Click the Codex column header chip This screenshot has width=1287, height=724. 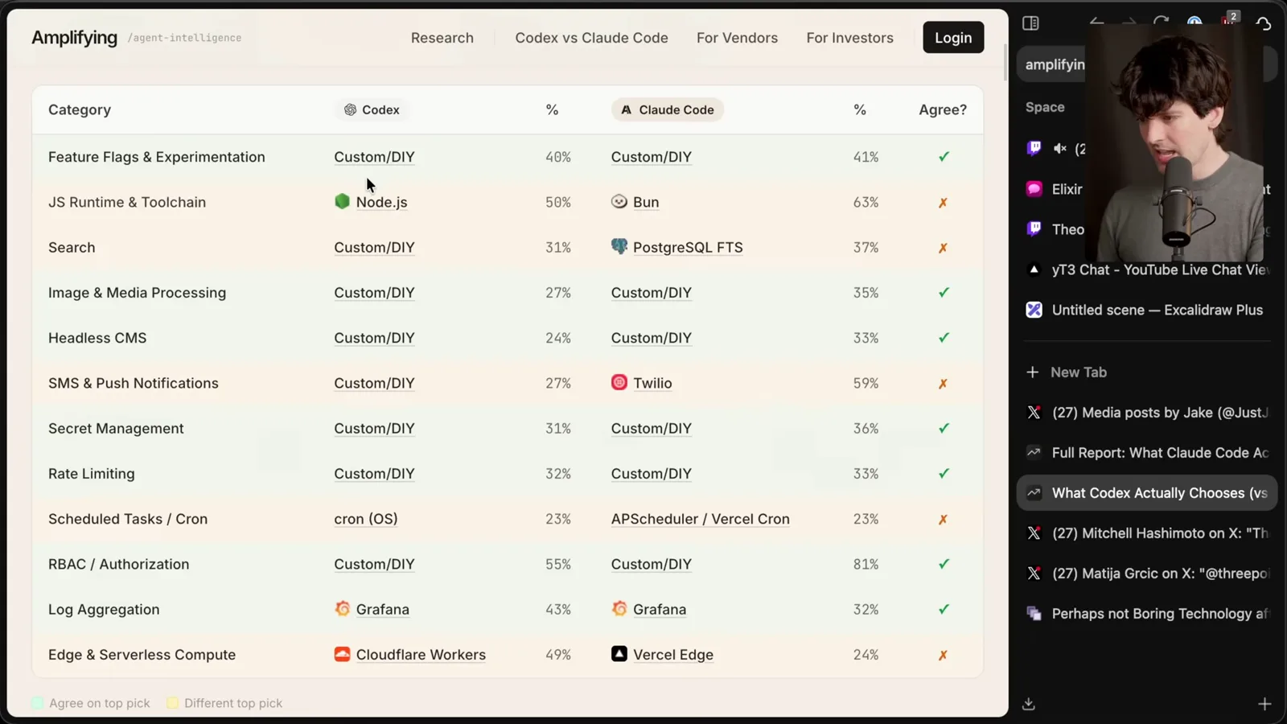(372, 109)
